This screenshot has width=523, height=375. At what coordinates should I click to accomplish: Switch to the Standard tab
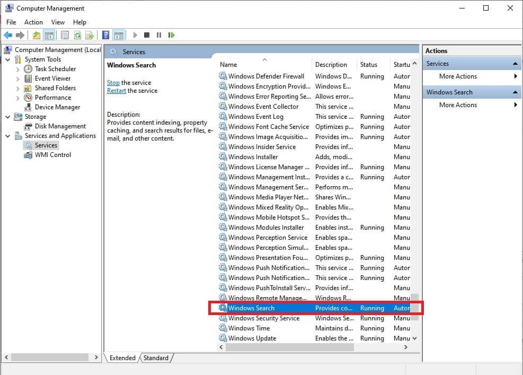click(x=156, y=358)
